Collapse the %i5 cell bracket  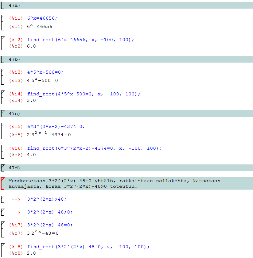2,131
